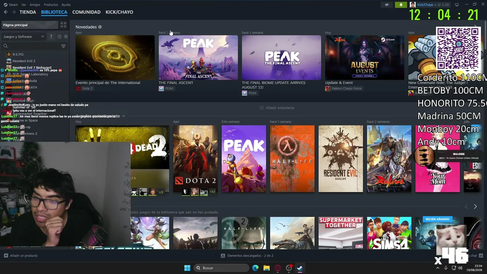Open the August Events news thumbnail
The height and width of the screenshot is (274, 487).
365,57
